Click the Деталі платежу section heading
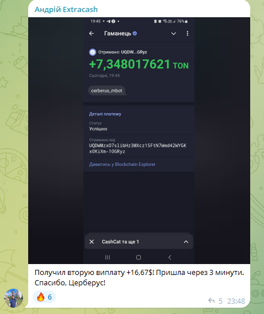The width and height of the screenshot is (264, 314). coord(105,114)
